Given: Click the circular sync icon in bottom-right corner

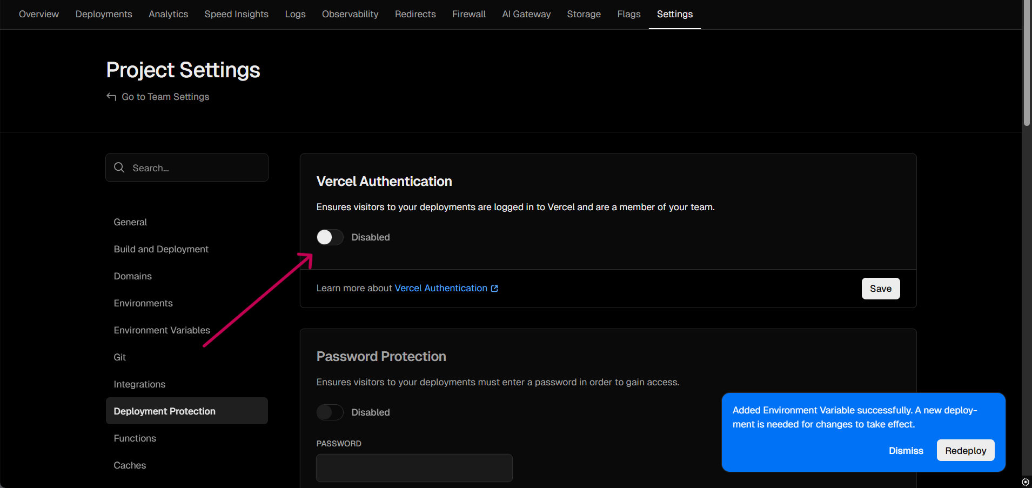Looking at the screenshot, I should (x=1025, y=482).
